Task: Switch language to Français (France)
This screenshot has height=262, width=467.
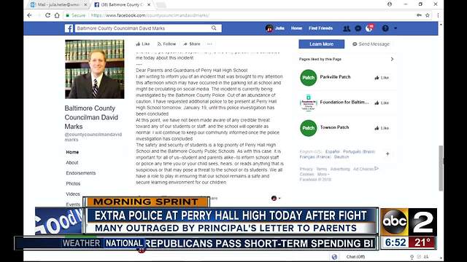Action: point(315,157)
